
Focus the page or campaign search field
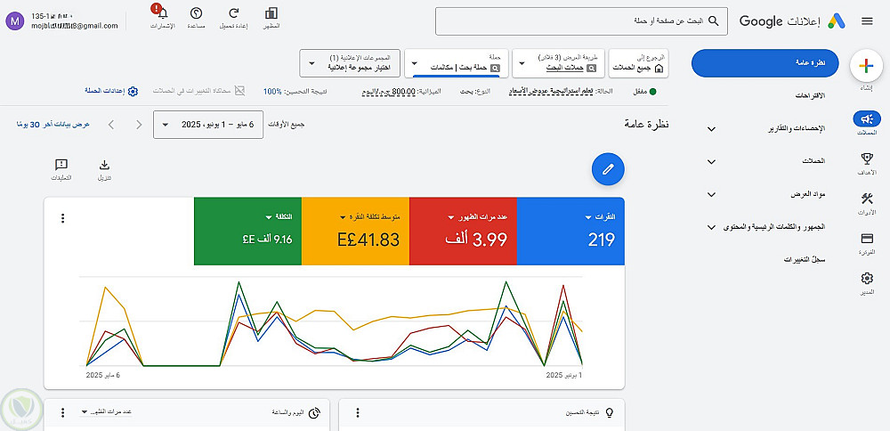[x=581, y=21]
